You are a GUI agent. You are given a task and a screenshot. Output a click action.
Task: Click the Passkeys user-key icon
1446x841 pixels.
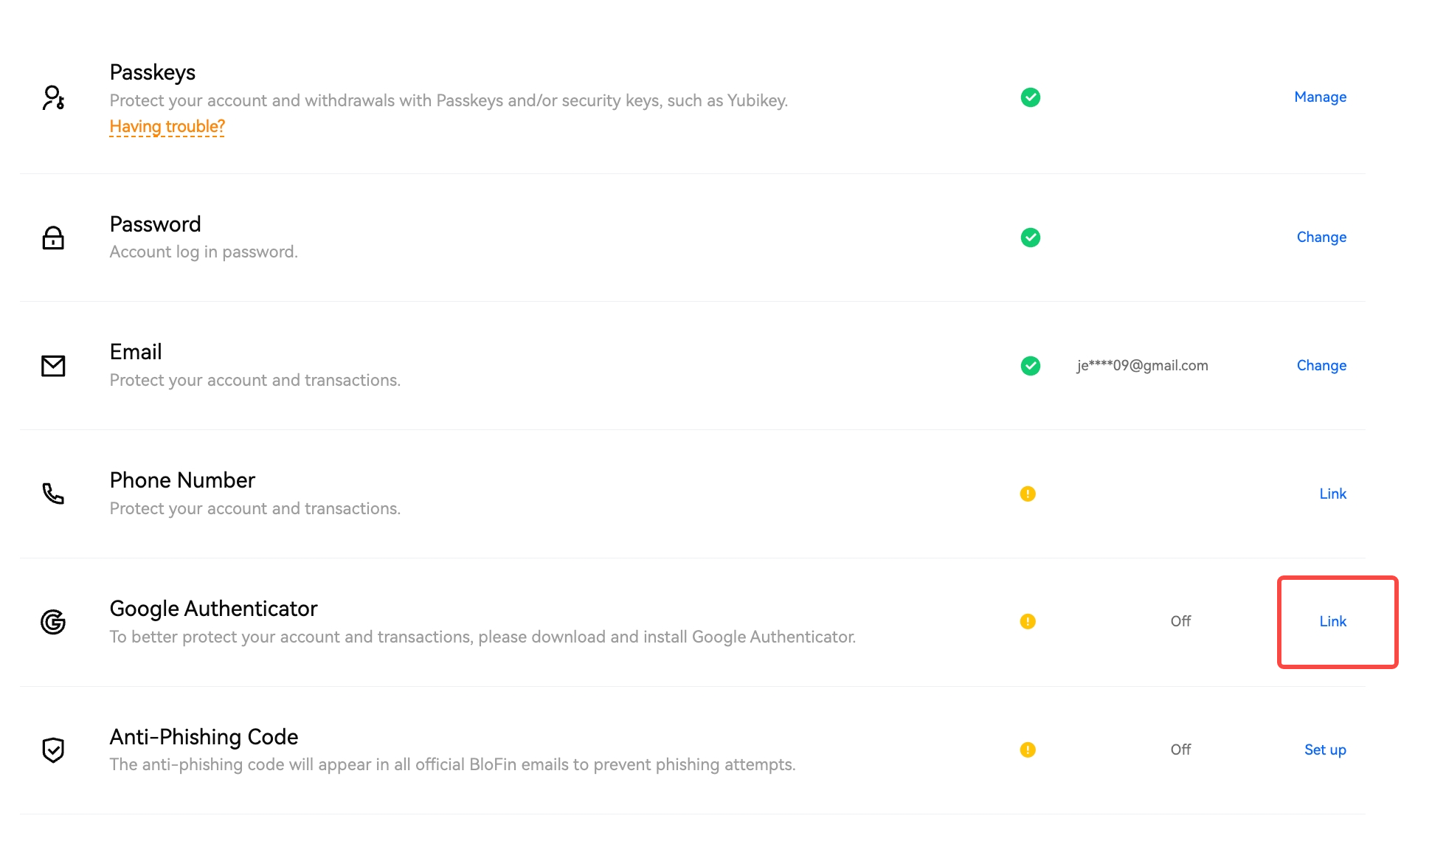click(53, 97)
